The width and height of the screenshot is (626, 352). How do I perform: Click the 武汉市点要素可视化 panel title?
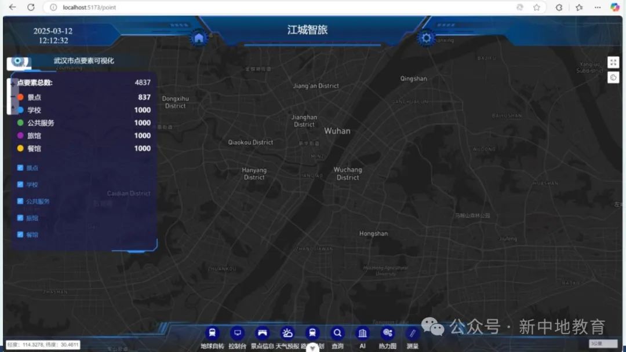click(84, 61)
